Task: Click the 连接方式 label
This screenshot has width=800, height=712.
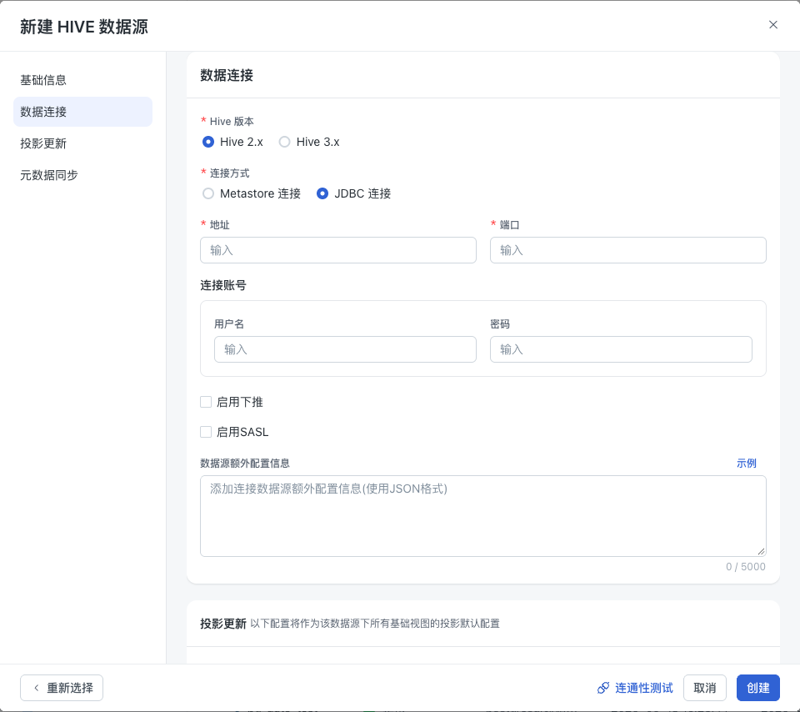Action: coord(230,173)
